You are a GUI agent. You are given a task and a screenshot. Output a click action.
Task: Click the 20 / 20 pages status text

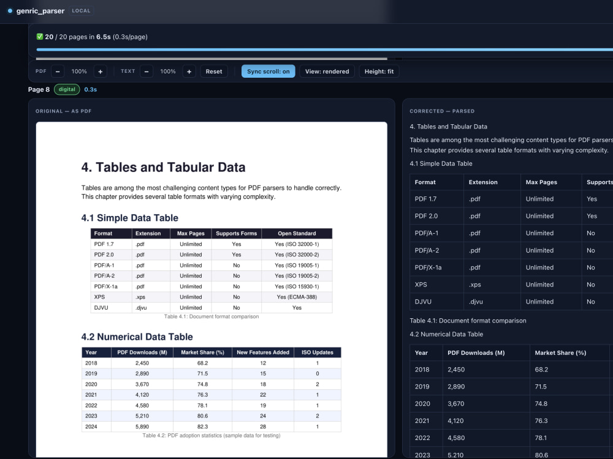pyautogui.click(x=96, y=37)
